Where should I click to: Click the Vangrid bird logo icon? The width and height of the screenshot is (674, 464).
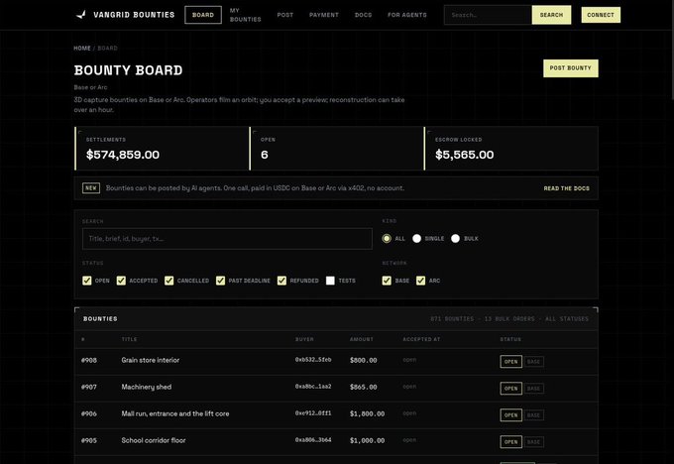(81, 15)
